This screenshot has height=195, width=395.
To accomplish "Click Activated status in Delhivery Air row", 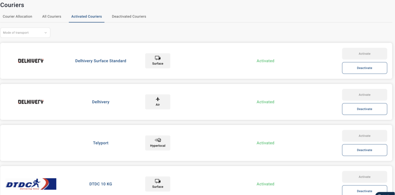I will point(266,102).
